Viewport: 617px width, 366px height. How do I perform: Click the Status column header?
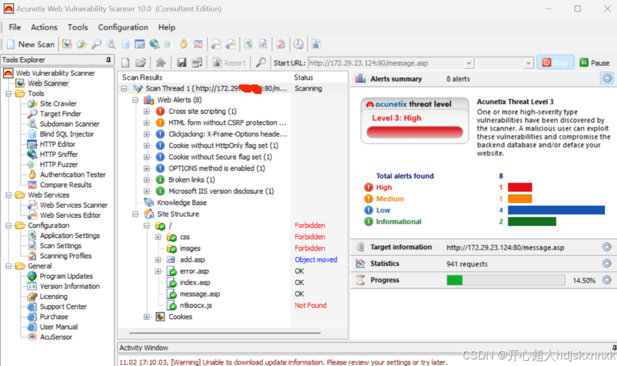point(319,77)
